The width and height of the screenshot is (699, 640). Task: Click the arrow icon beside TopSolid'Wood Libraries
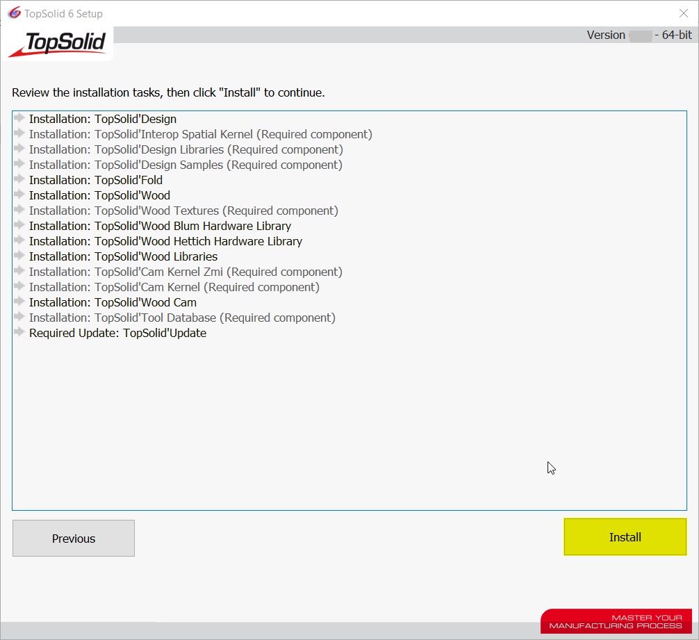point(19,255)
